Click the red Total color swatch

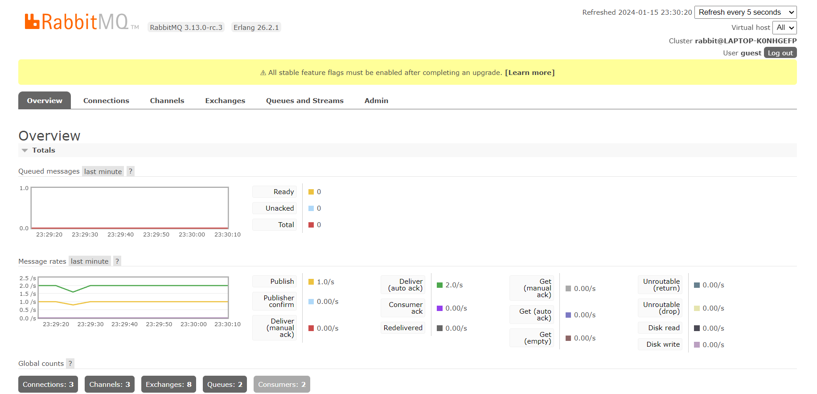pos(311,225)
